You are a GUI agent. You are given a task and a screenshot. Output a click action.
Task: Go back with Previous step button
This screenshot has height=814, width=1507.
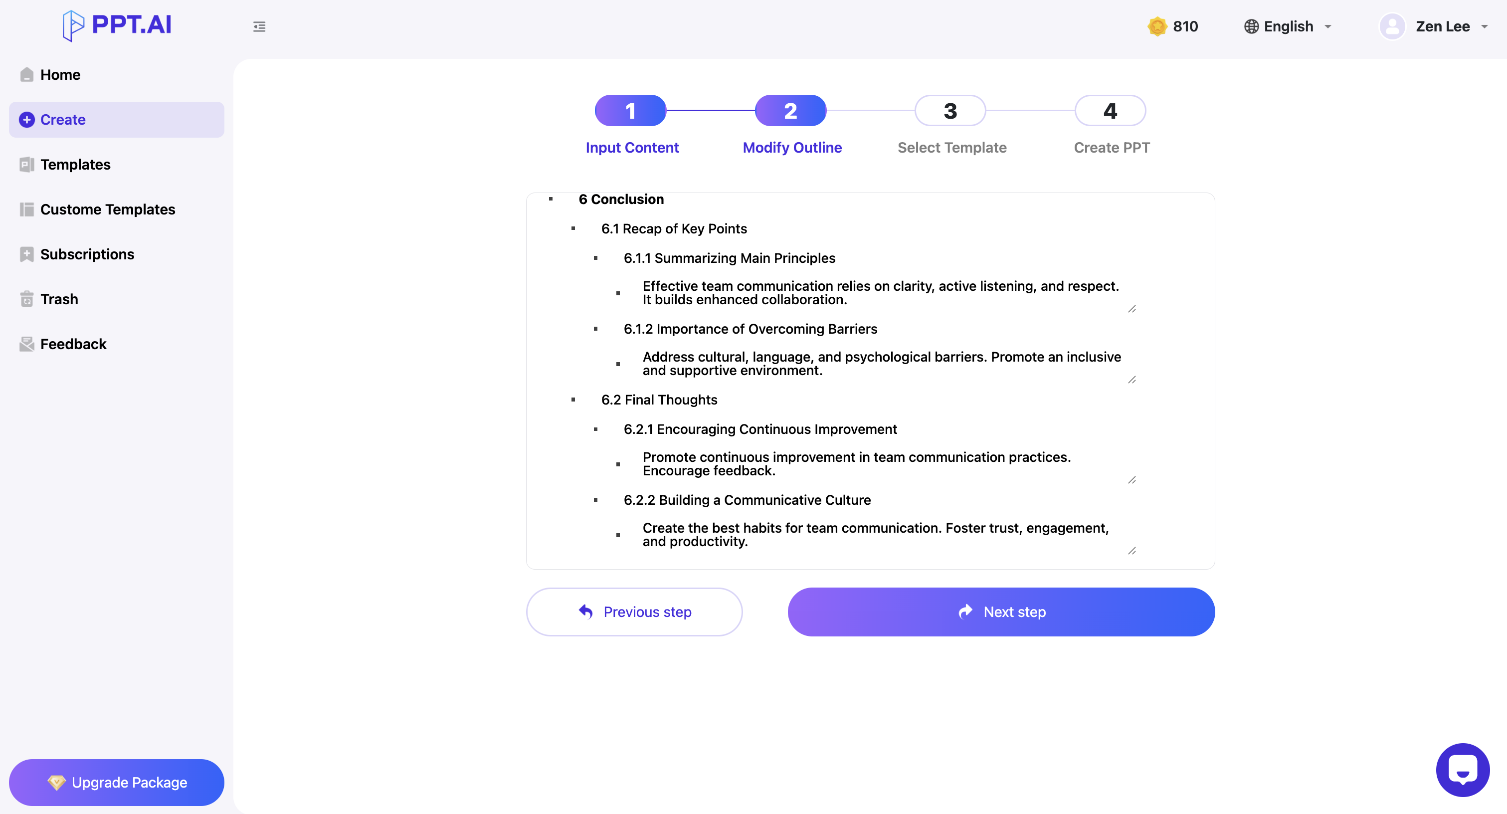634,611
